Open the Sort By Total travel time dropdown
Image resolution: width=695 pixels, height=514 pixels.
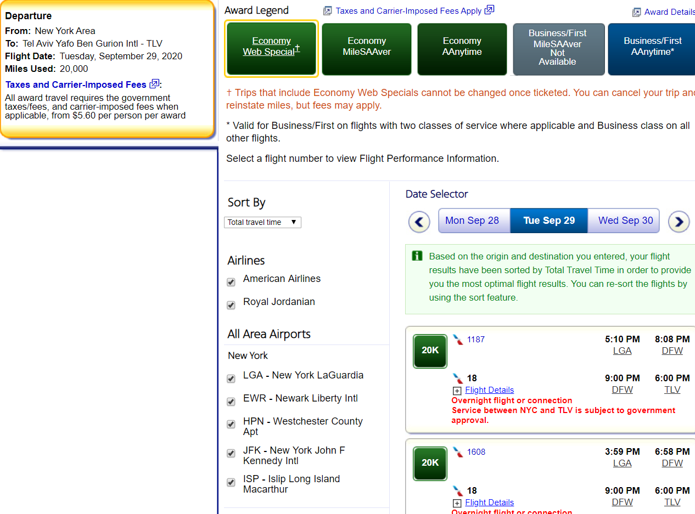click(x=262, y=222)
